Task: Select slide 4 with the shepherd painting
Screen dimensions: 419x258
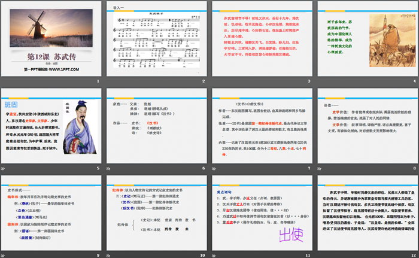Action: (x=368, y=39)
